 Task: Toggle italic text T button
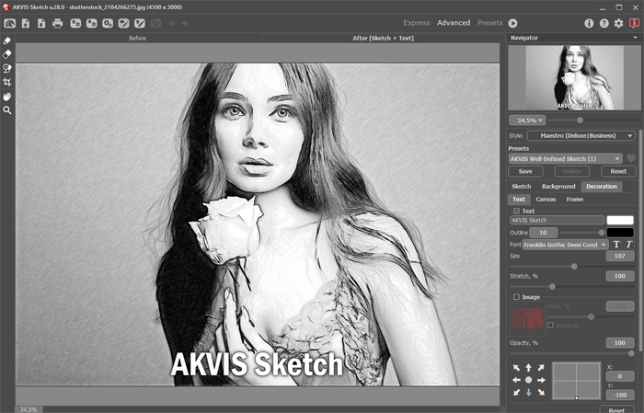629,245
